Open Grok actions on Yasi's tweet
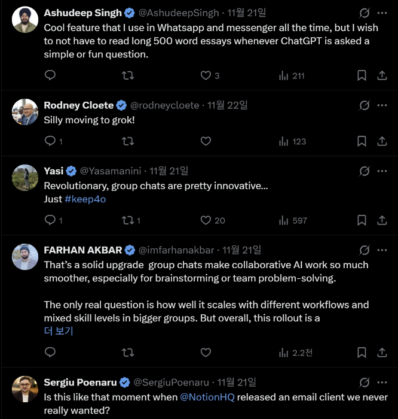The height and width of the screenshot is (419, 398). [363, 171]
